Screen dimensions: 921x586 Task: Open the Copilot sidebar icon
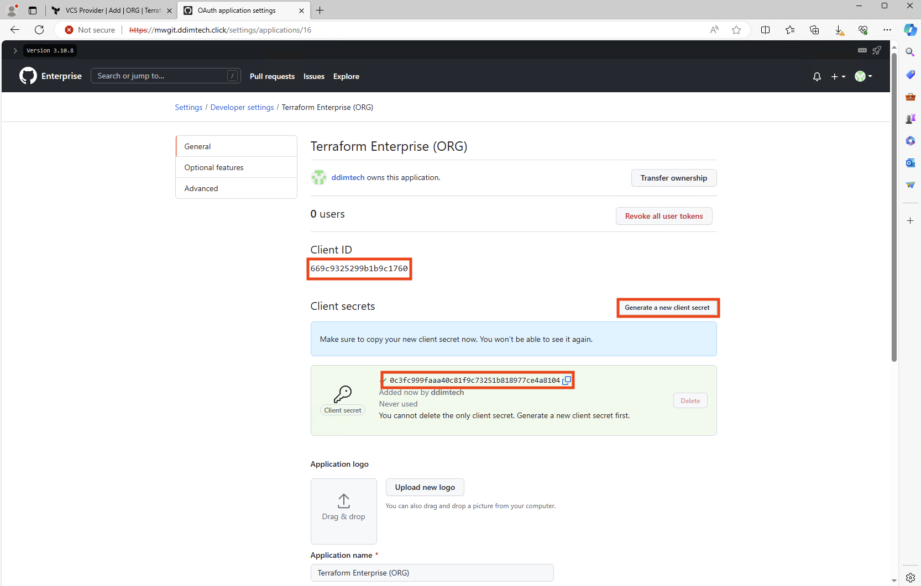coord(910,30)
